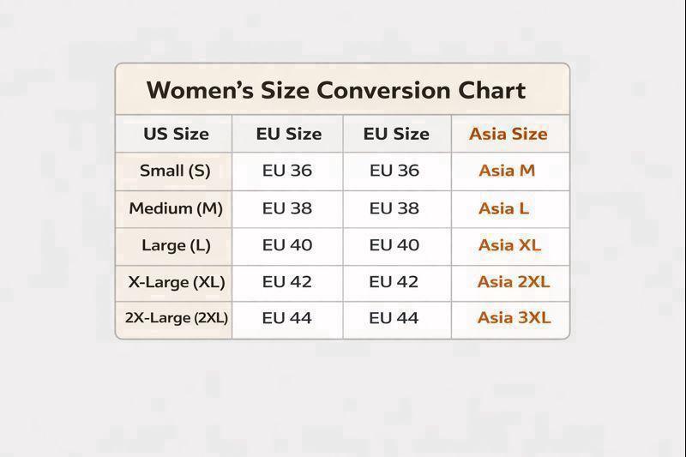
Task: Select the Asia XL cell
Action: (x=509, y=245)
